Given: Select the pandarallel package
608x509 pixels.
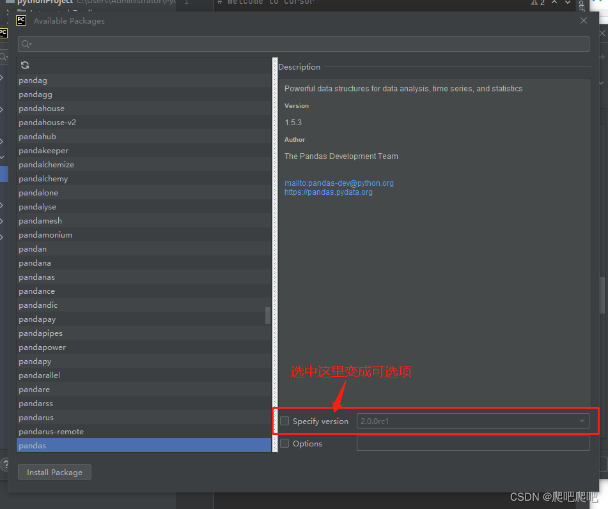Looking at the screenshot, I should [144, 376].
